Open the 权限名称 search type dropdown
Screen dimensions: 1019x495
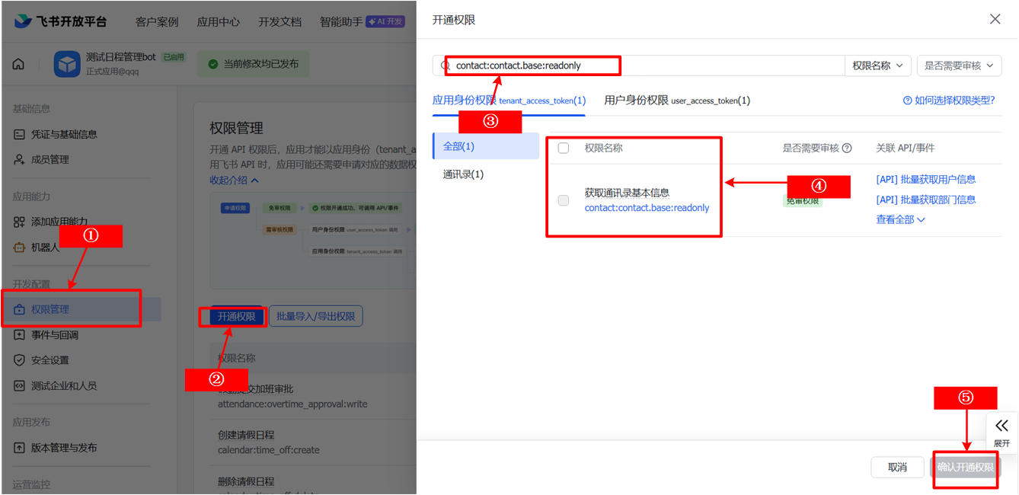(877, 65)
